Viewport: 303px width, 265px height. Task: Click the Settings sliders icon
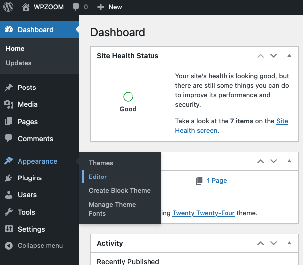pos(9,229)
